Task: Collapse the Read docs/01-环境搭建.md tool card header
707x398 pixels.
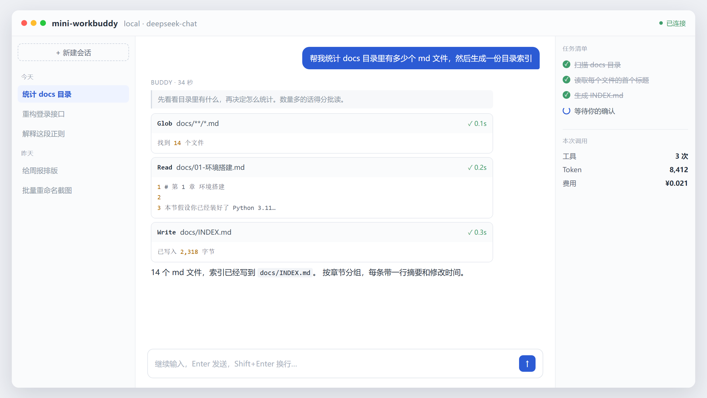Action: pyautogui.click(x=322, y=167)
